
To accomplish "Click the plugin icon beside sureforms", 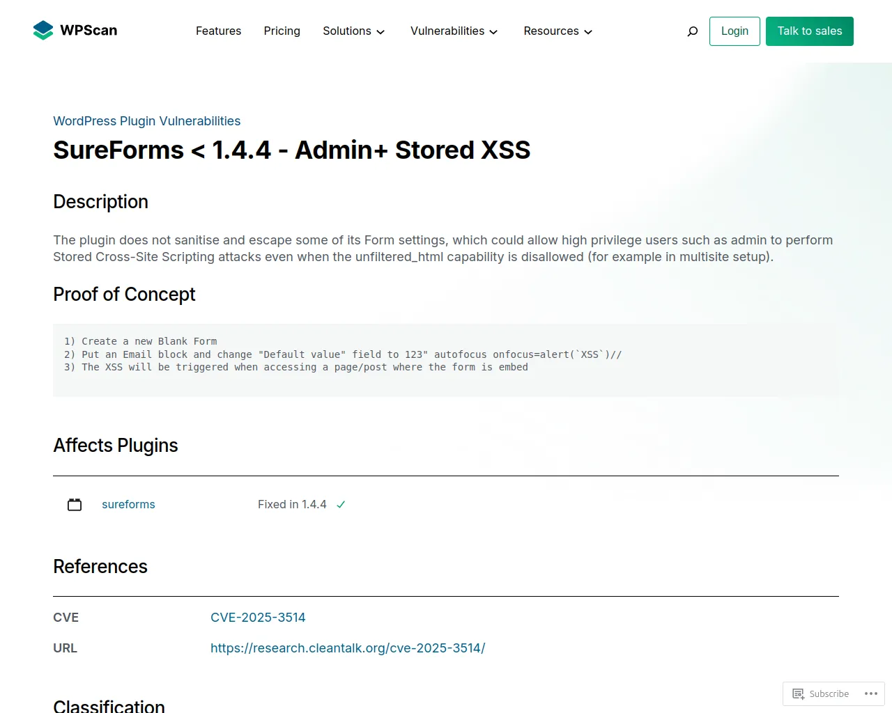I will [x=75, y=505].
